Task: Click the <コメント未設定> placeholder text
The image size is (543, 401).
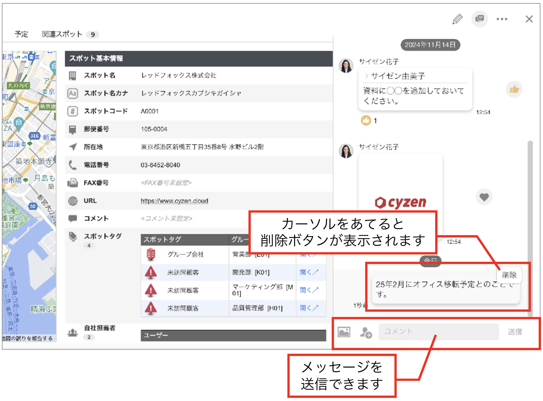Action: [x=167, y=218]
